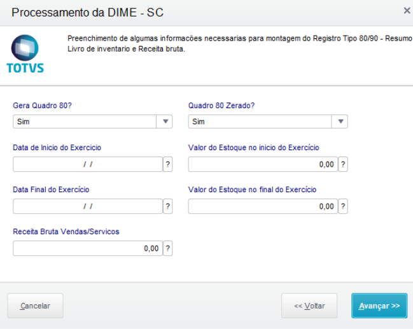Select the Gera Quadro 80 combo box value
The width and height of the screenshot is (413, 329).
(x=85, y=122)
